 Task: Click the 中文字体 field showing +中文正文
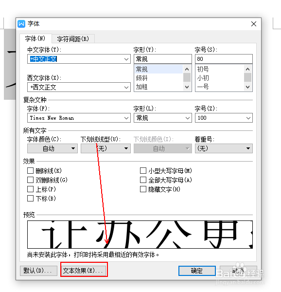(79, 59)
